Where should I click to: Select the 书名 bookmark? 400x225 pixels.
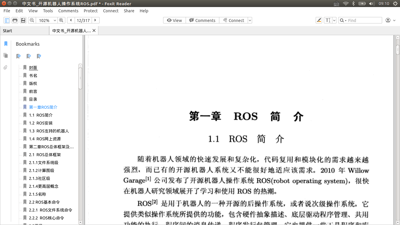[33, 76]
